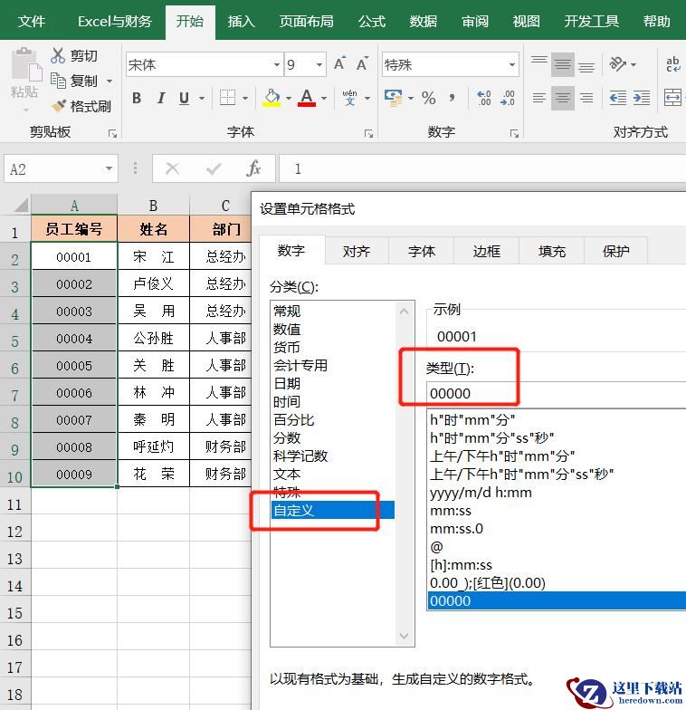Click the Paste (粘贴) clipboard icon
This screenshot has height=710, width=686.
coord(25,65)
